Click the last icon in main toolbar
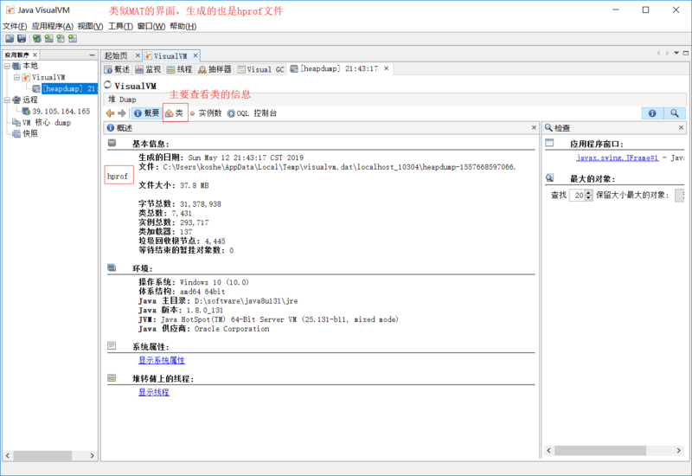Image resolution: width=692 pixels, height=476 pixels. pos(73,38)
